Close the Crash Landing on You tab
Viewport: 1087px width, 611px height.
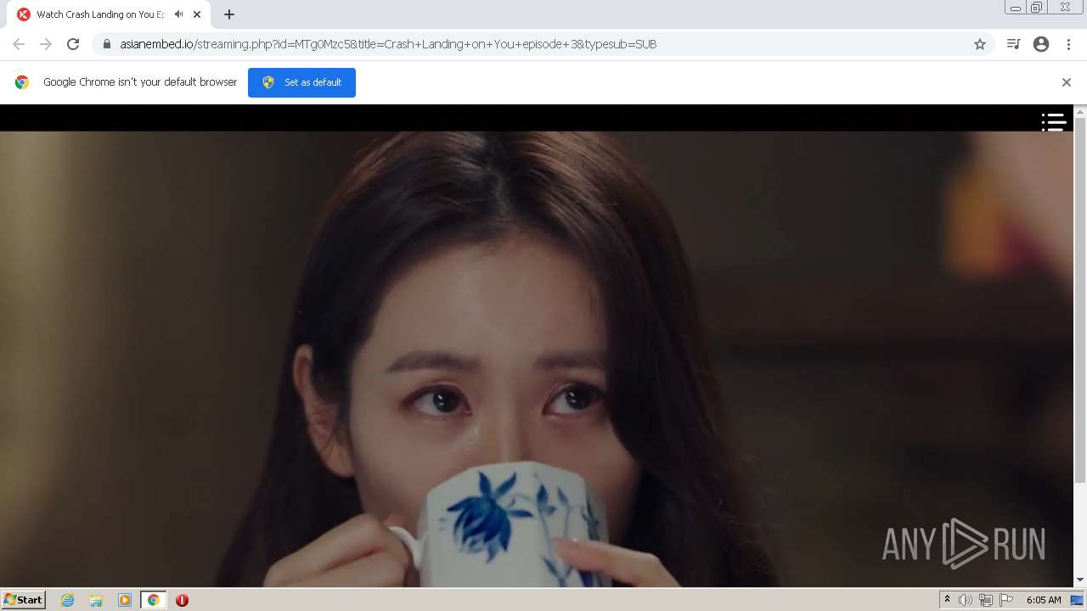click(197, 14)
